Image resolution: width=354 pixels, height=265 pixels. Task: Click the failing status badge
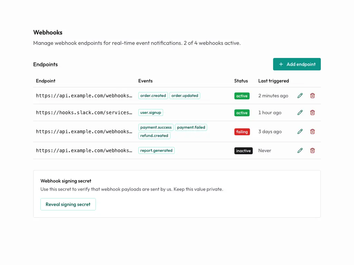(x=242, y=131)
